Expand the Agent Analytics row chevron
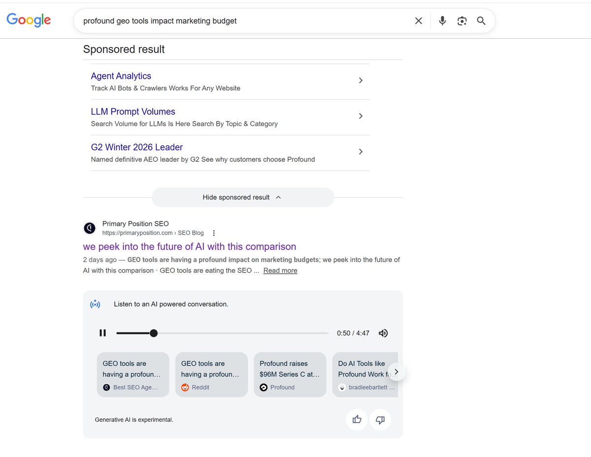The width and height of the screenshot is (591, 457). click(x=361, y=80)
